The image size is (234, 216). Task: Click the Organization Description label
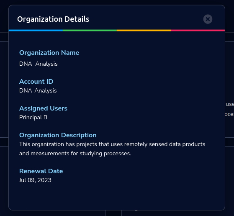[x=58, y=135]
